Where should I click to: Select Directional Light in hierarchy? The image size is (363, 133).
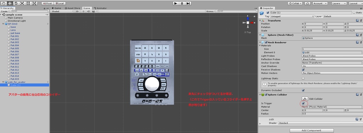17,21
